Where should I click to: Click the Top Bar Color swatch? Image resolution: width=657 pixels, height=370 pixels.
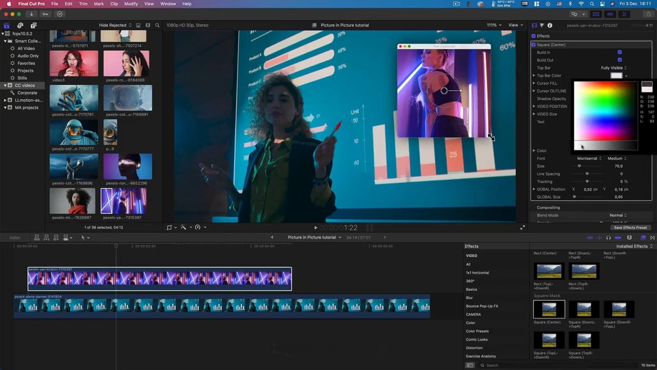(616, 76)
